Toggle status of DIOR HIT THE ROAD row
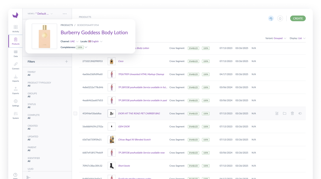Viewport: 321px width, 179px height. pyautogui.click(x=300, y=113)
